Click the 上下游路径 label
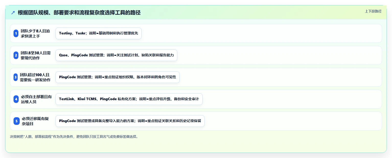392x158 pixels. [373, 11]
